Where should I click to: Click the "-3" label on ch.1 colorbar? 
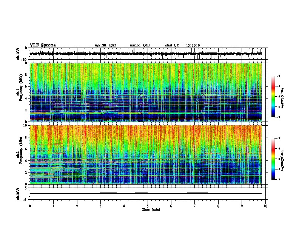click(x=279, y=76)
